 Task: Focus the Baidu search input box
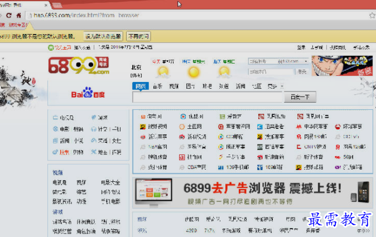[208, 97]
